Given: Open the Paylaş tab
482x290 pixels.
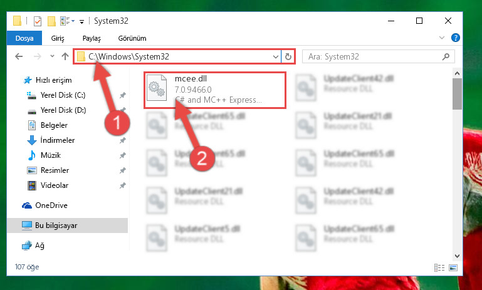Looking at the screenshot, I should click(92, 38).
